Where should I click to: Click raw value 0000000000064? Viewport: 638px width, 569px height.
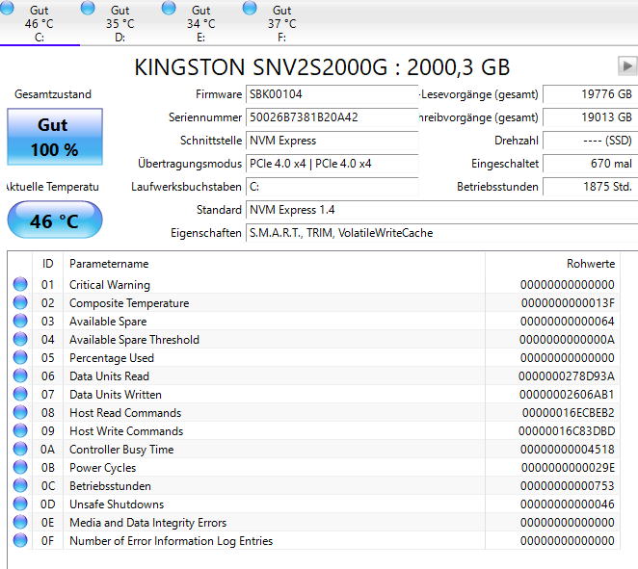point(568,322)
